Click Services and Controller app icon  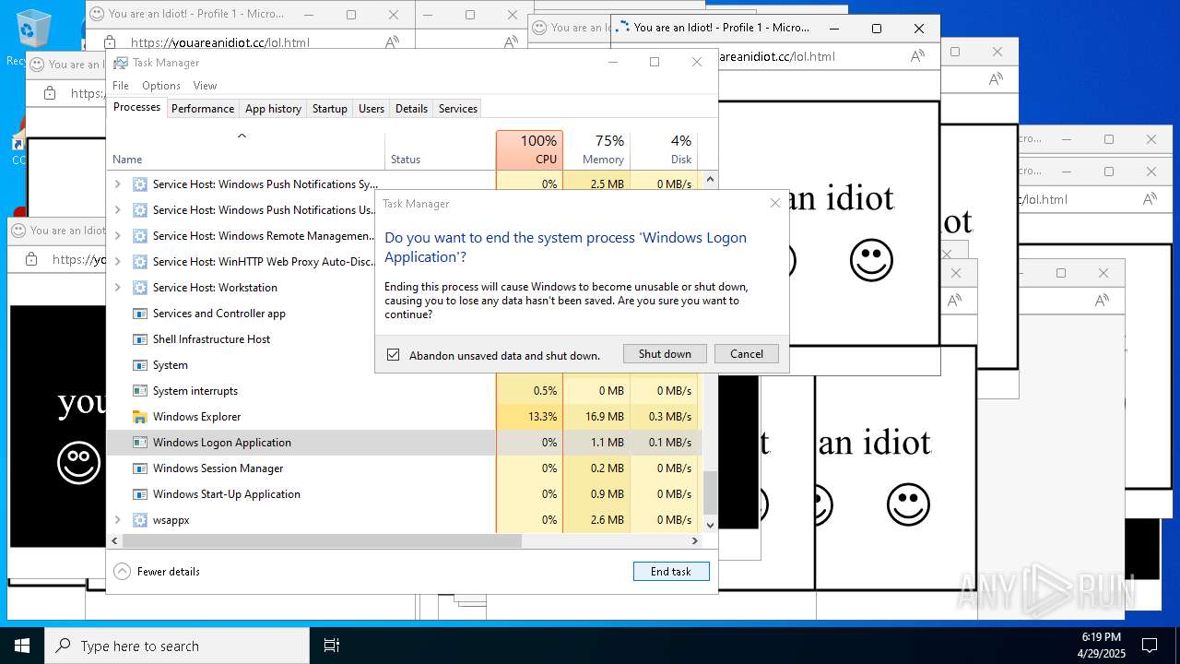(x=140, y=314)
